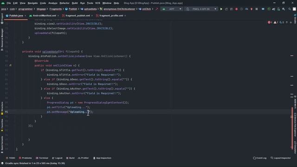Open the Gradle tool window on right
297x167 pixels.
pyautogui.click(x=295, y=19)
